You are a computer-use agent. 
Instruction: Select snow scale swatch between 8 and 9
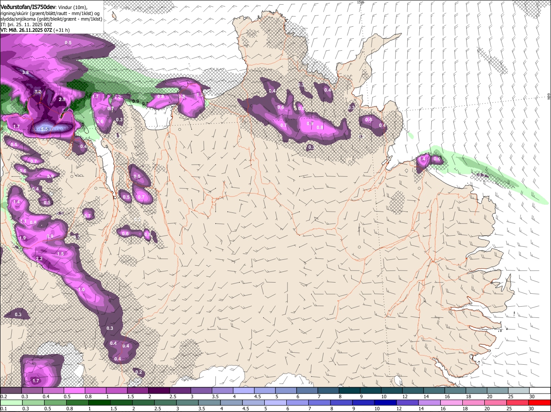point(350,390)
